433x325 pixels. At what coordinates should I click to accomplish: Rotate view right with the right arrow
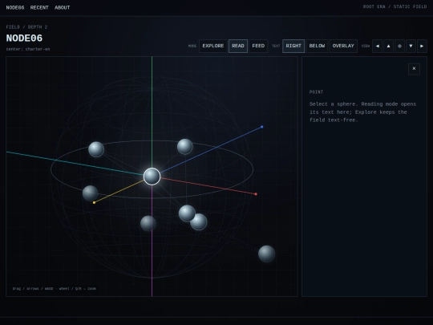pyautogui.click(x=422, y=47)
